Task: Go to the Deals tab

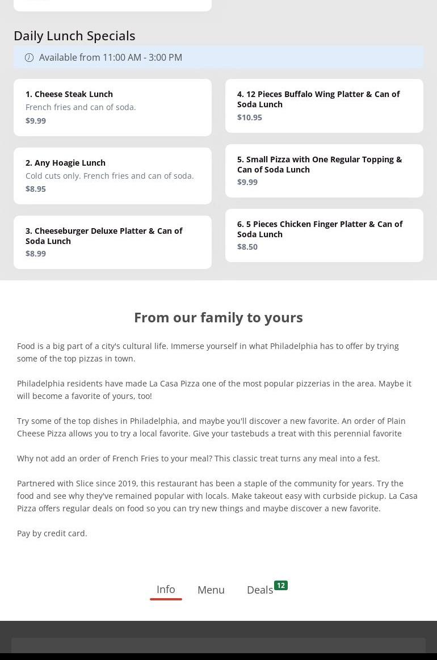Action: 260,590
